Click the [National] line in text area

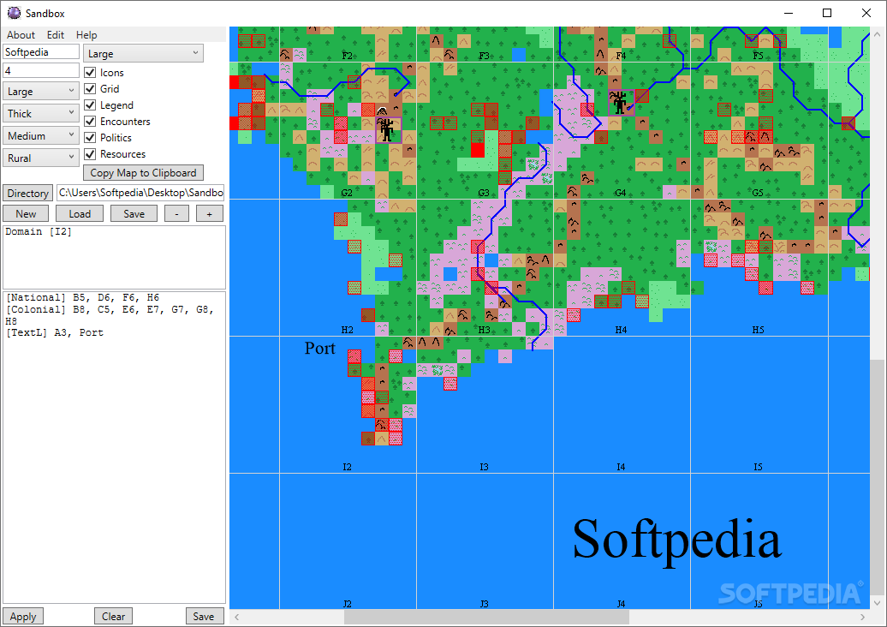point(82,298)
